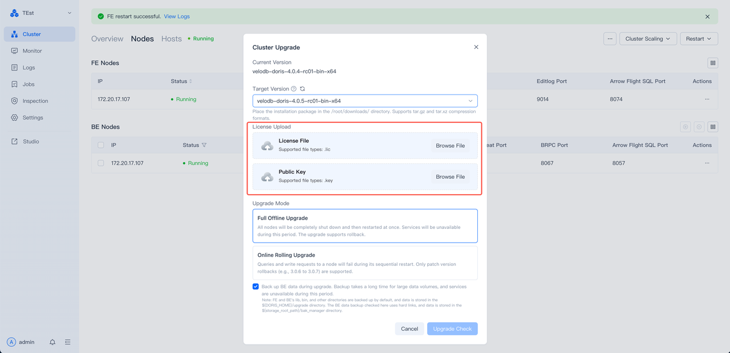Screen dimensions: 730x353
Task: Open the Restart dropdown menu
Action: pyautogui.click(x=699, y=39)
